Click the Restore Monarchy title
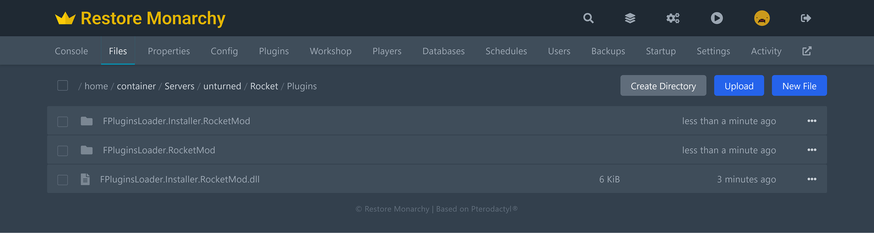Image resolution: width=874 pixels, height=233 pixels. pos(153,18)
